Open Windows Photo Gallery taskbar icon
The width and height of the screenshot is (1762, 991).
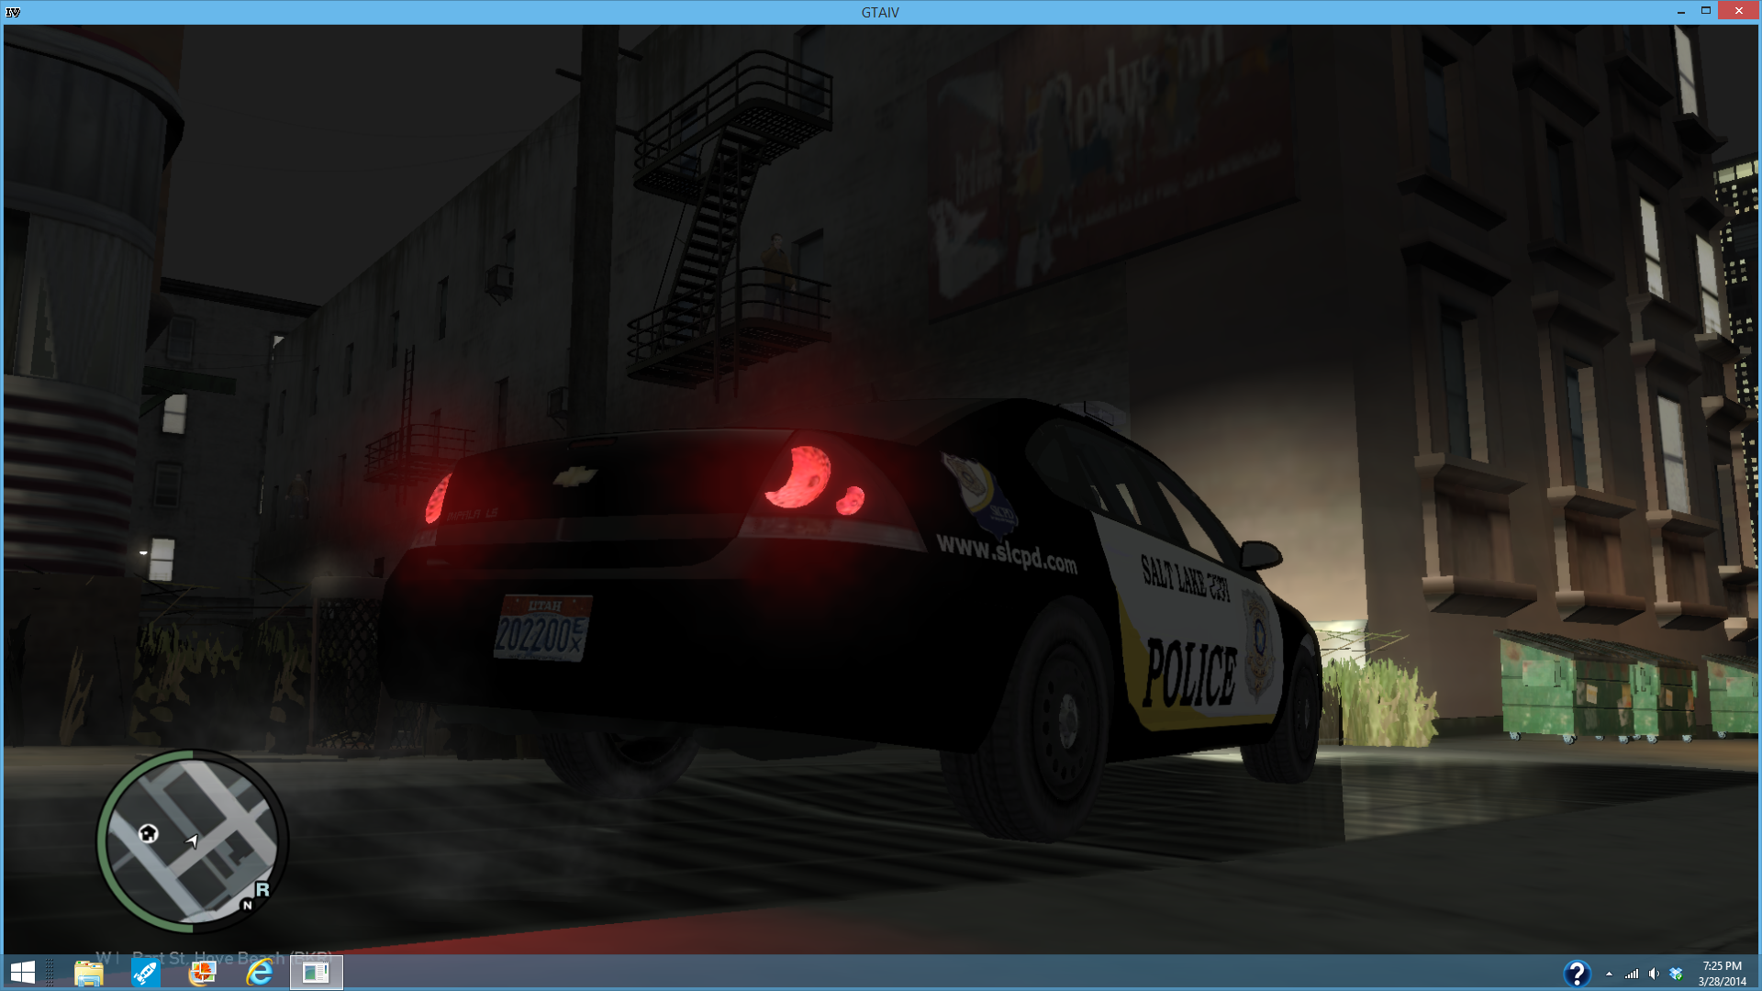[x=202, y=973]
